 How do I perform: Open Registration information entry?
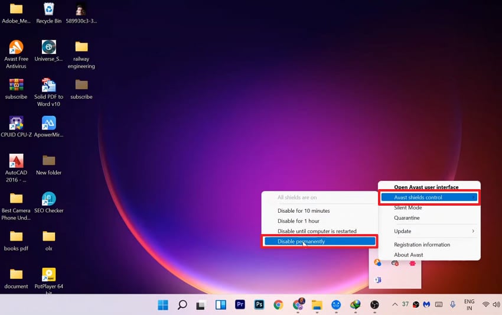coord(422,245)
